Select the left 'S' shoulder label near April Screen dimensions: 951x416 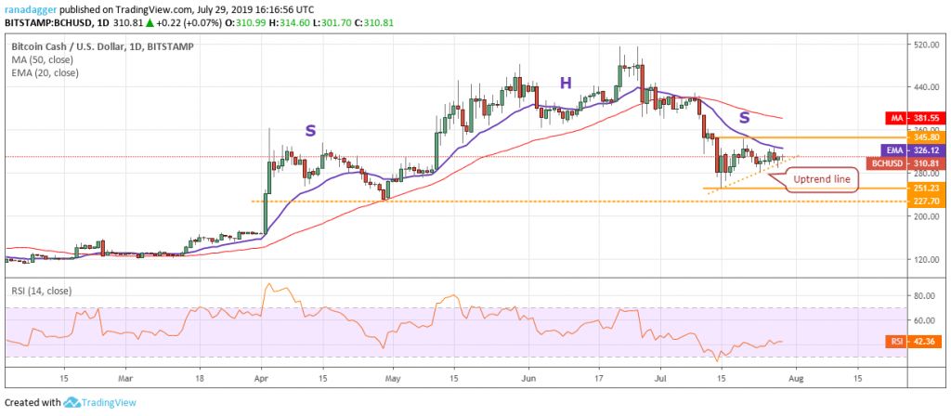coord(307,131)
